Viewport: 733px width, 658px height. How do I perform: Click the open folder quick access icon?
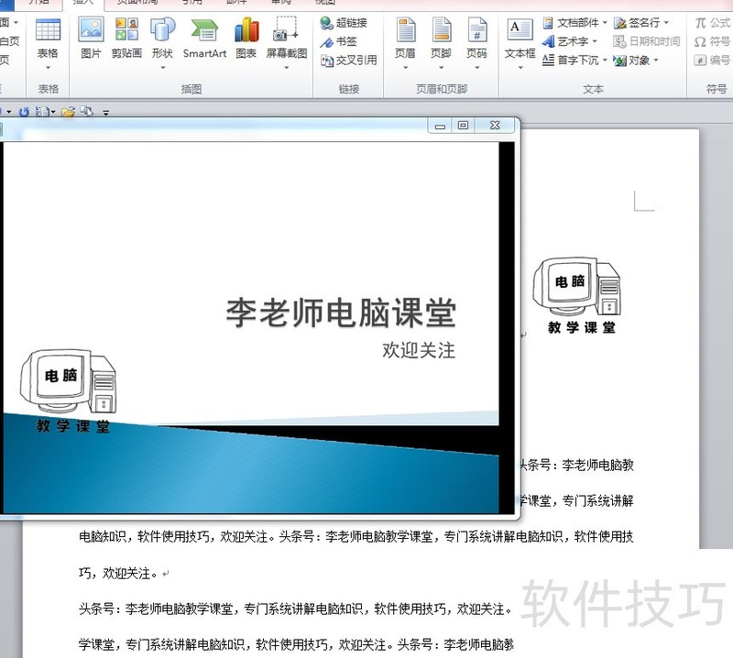coord(68,112)
